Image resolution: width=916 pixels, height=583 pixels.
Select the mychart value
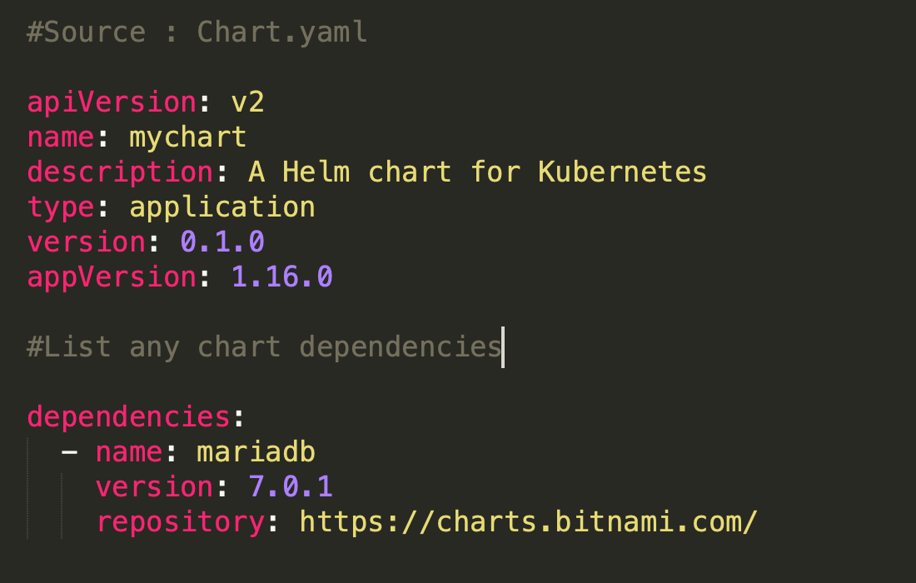187,136
